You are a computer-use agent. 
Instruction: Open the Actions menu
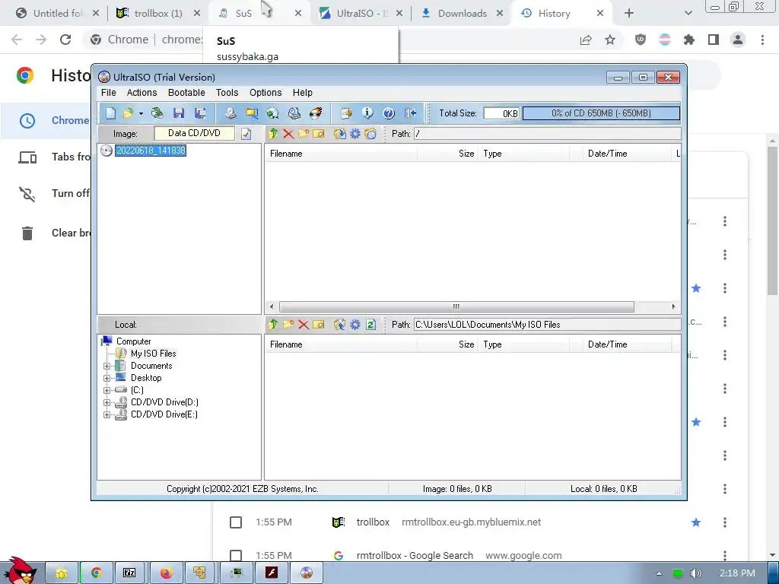tap(141, 92)
